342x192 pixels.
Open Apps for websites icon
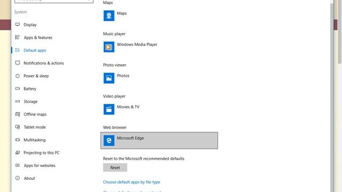tap(18, 165)
